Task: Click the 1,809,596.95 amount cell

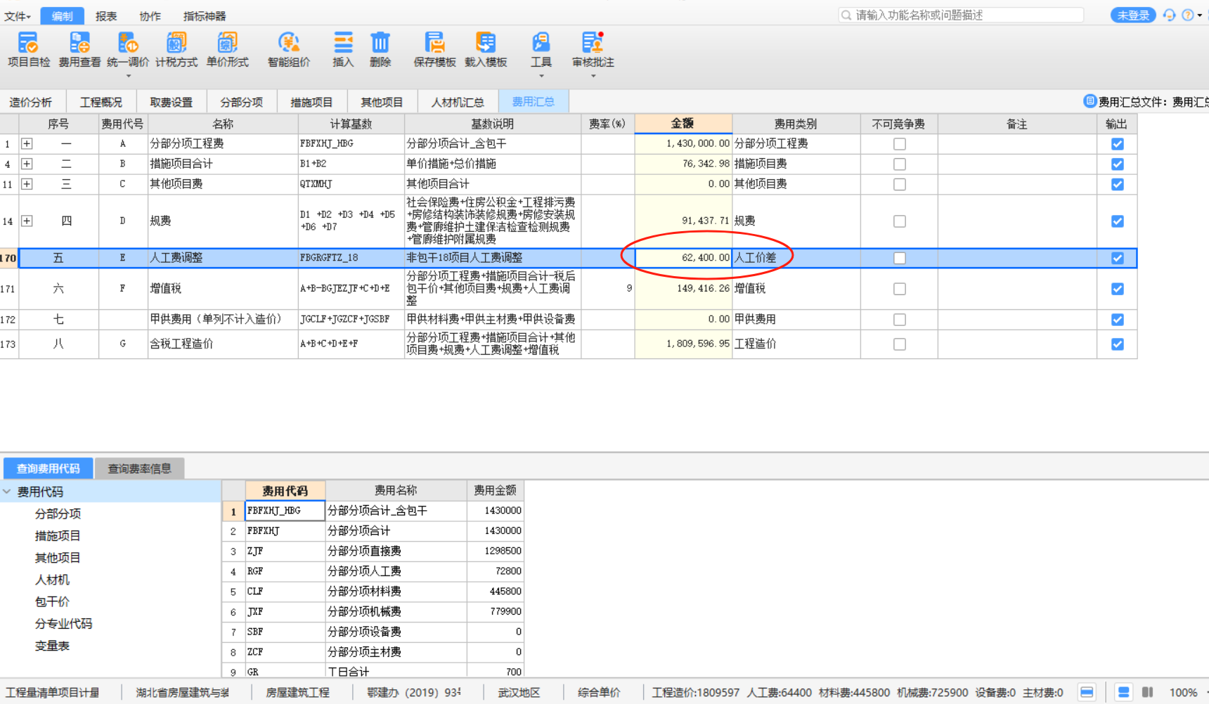Action: [683, 344]
